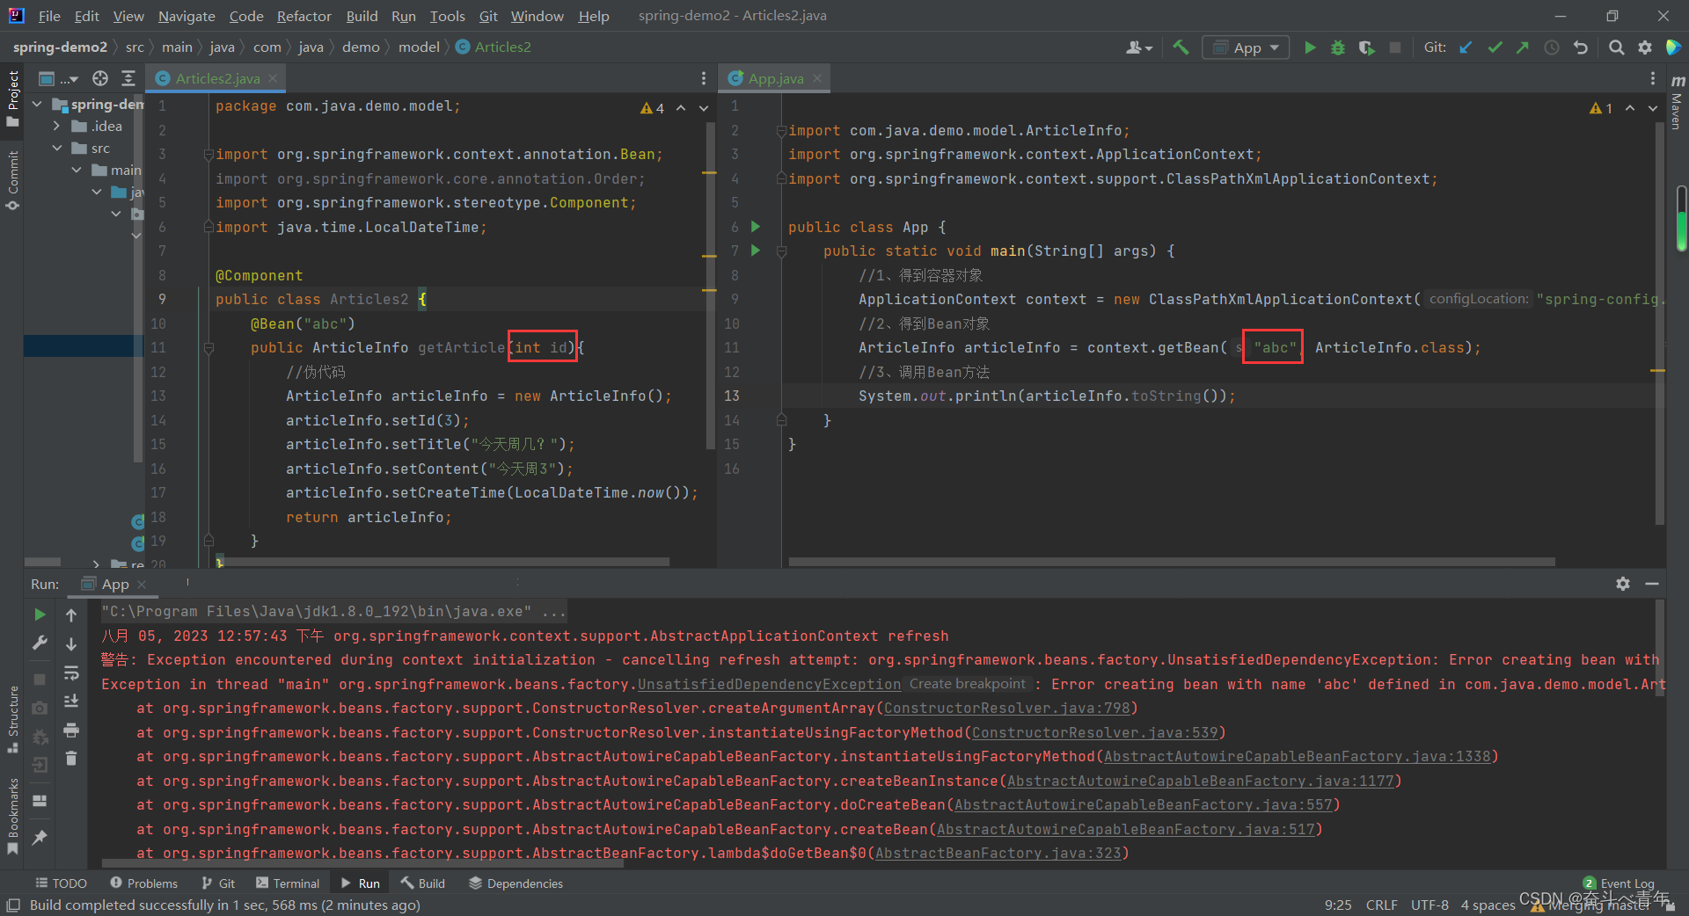Image resolution: width=1689 pixels, height=916 pixels.
Task: Open Run panel settings gear
Action: 1623,584
